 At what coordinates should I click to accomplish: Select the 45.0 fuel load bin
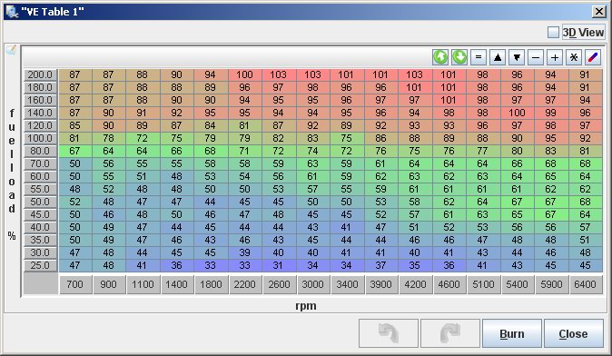tap(40, 214)
